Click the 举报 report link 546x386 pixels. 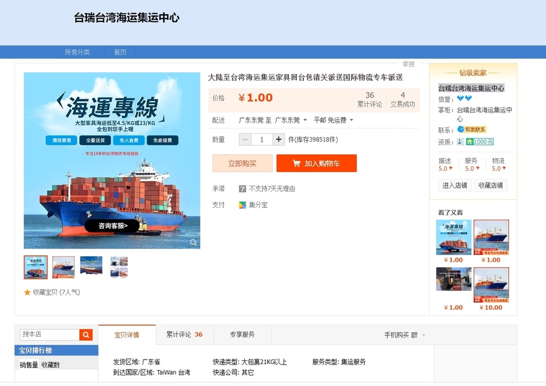coord(408,64)
